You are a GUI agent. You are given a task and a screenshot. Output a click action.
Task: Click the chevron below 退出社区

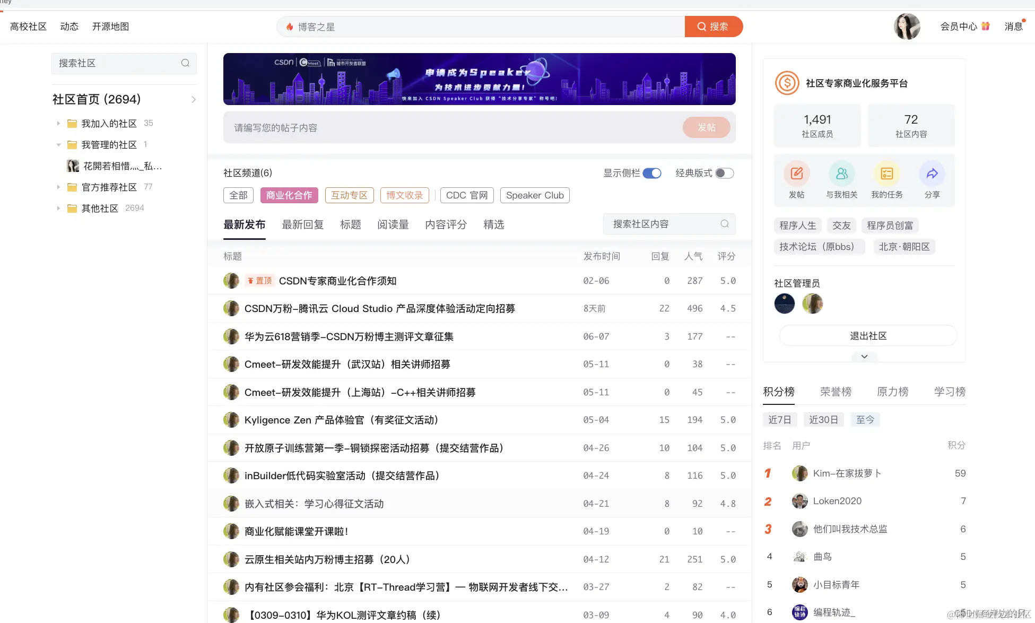pos(864,356)
